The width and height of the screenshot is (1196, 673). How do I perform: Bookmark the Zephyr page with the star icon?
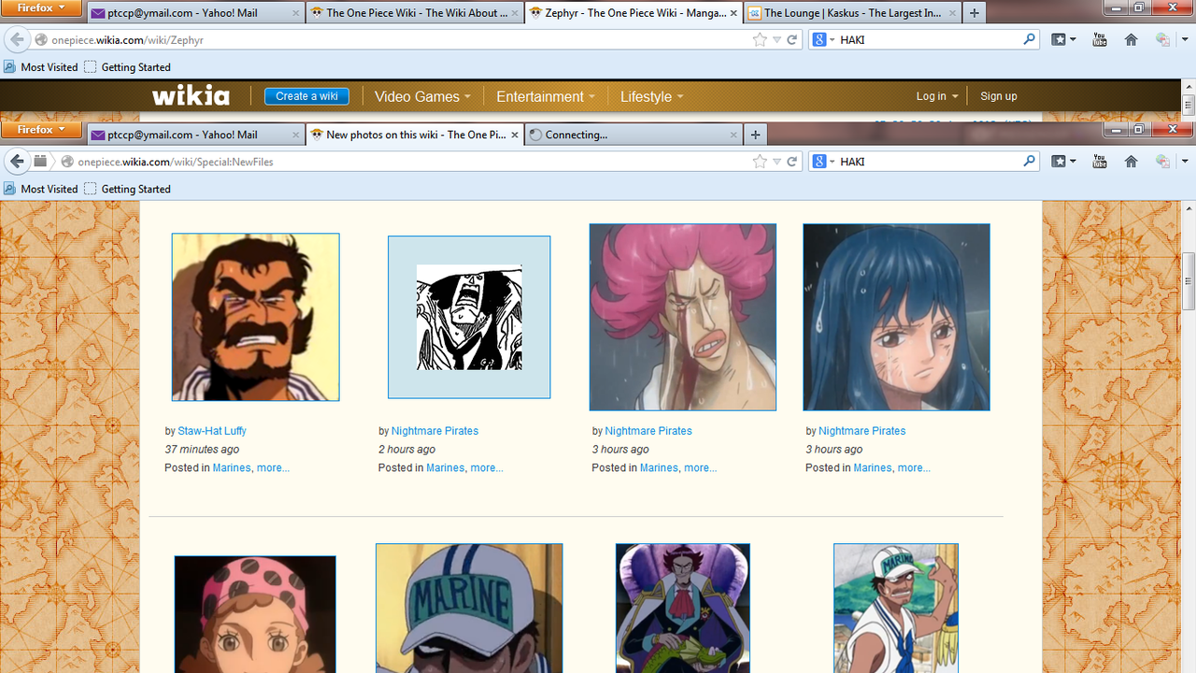(760, 40)
